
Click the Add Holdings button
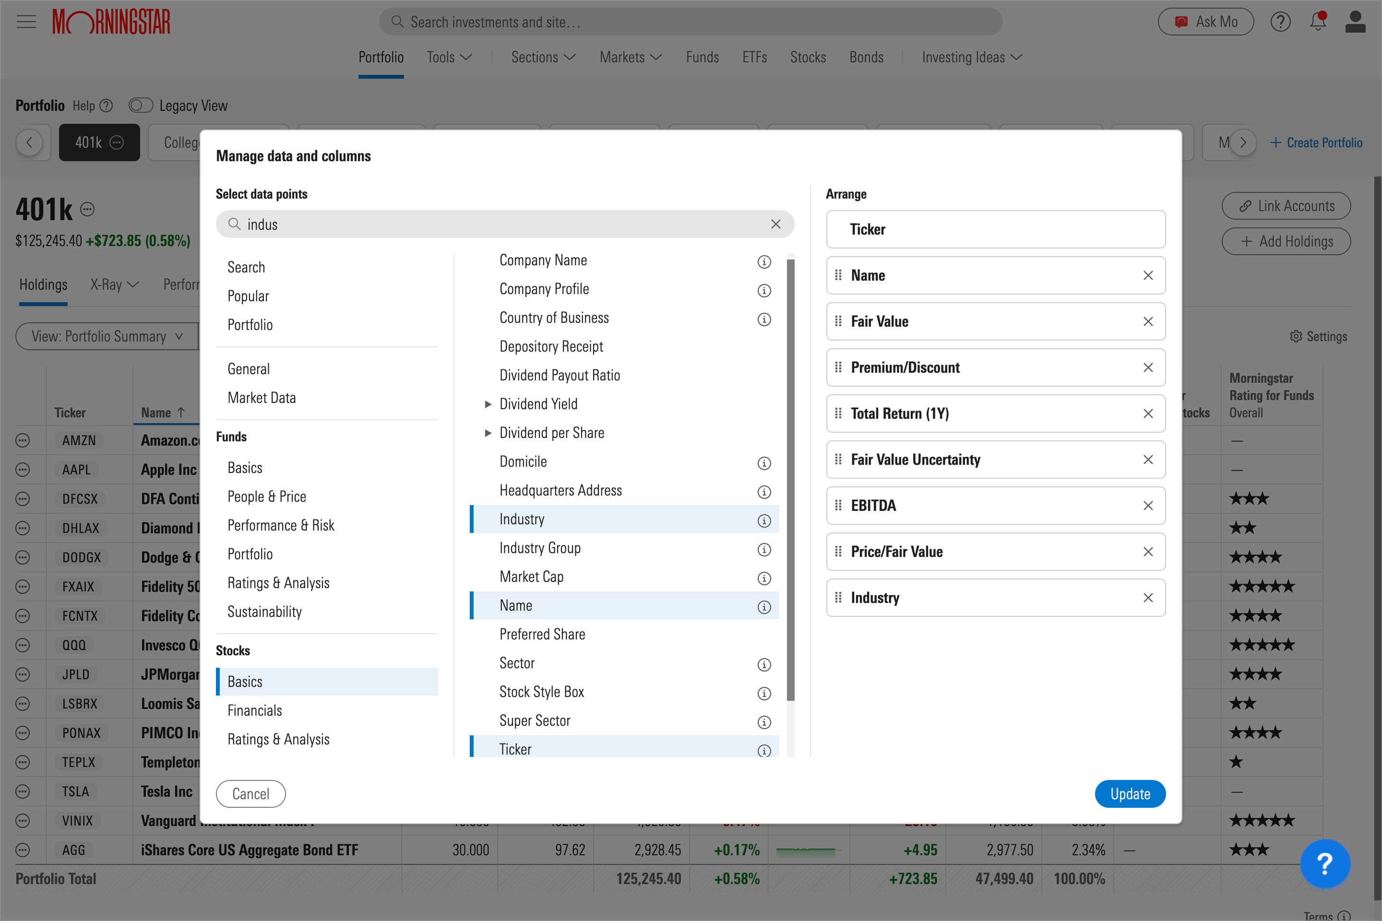[x=1286, y=241]
